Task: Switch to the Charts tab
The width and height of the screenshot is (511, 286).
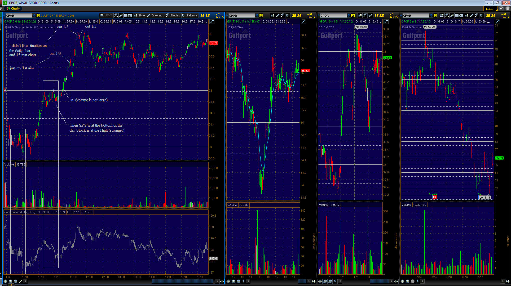Action: 13,8
